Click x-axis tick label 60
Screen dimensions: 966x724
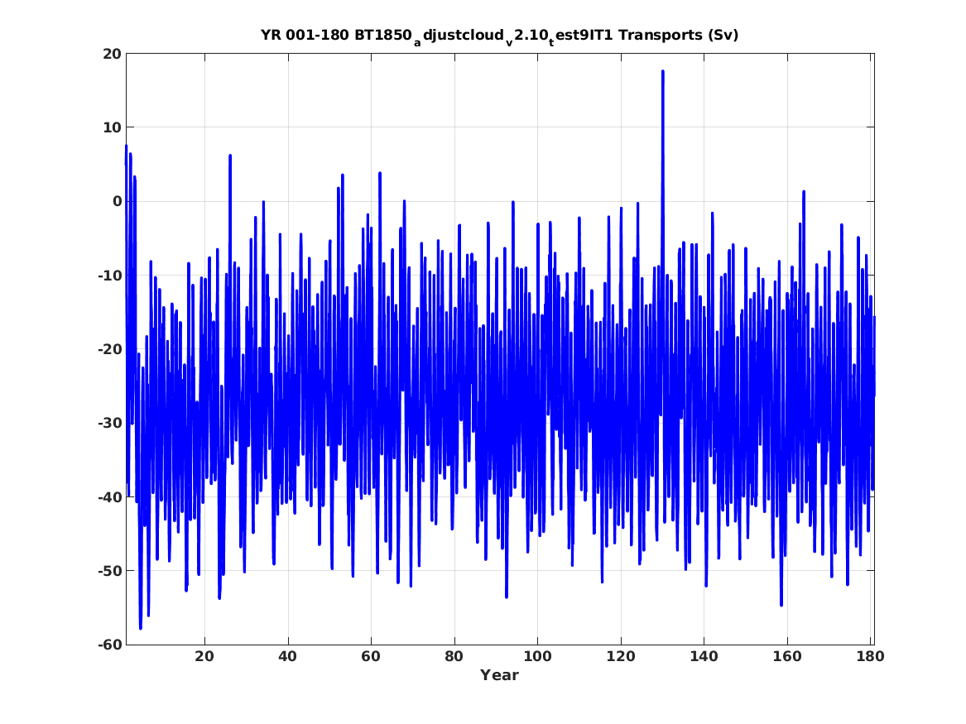[x=371, y=656]
